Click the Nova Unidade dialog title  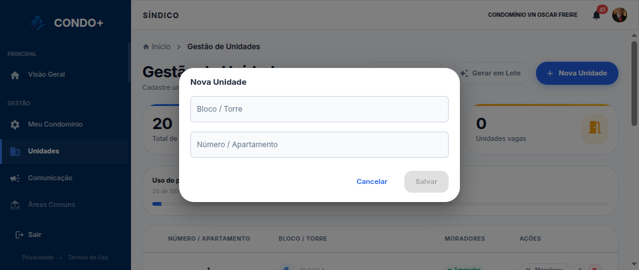click(x=218, y=82)
